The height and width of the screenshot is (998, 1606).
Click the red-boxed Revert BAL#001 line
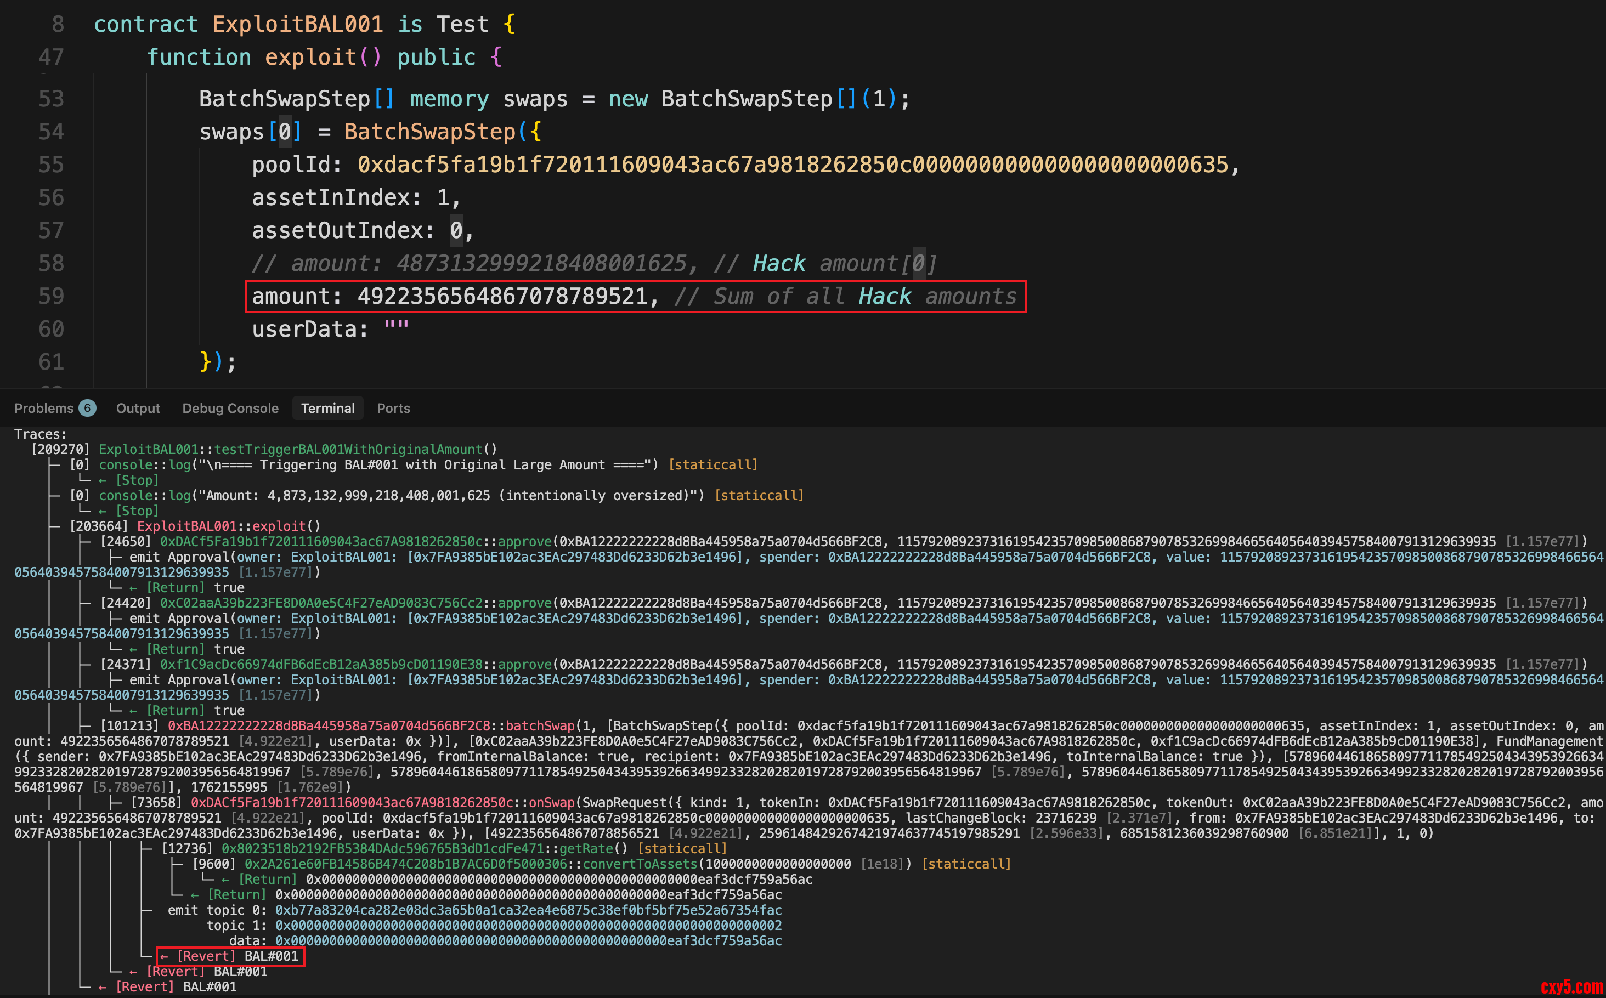pos(230,956)
